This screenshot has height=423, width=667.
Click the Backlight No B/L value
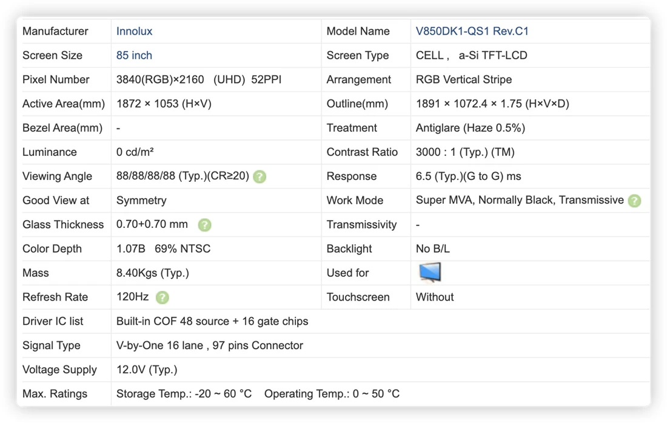[x=432, y=248]
